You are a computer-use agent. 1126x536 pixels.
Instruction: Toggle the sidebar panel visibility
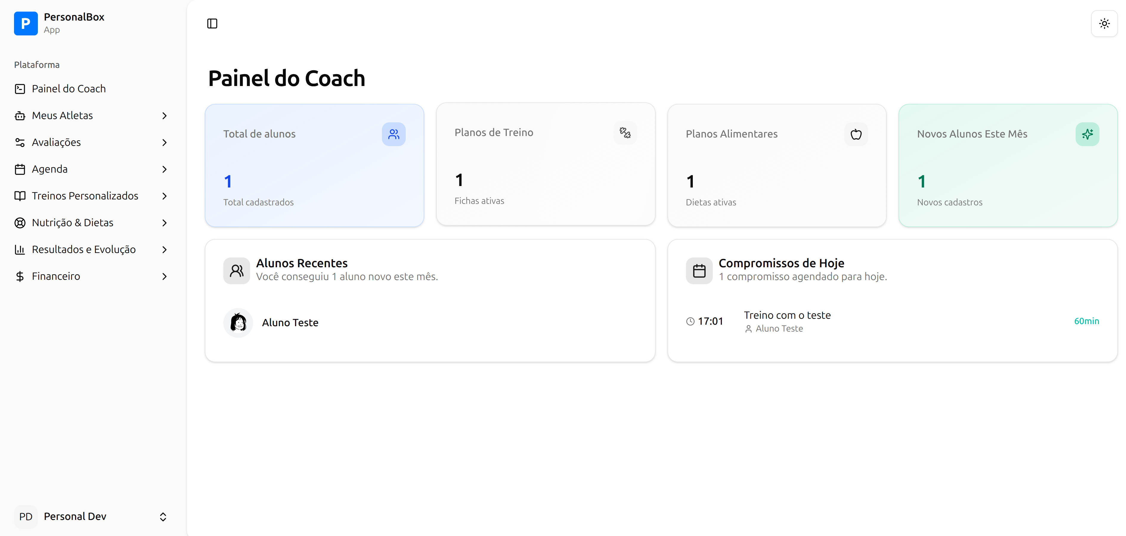point(212,24)
